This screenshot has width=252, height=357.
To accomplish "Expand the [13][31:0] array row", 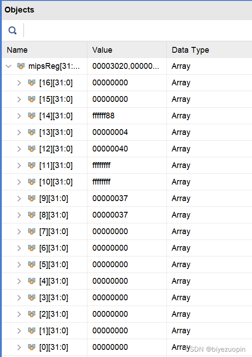I will (19, 133).
